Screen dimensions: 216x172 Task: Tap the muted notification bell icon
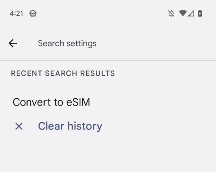click(171, 13)
